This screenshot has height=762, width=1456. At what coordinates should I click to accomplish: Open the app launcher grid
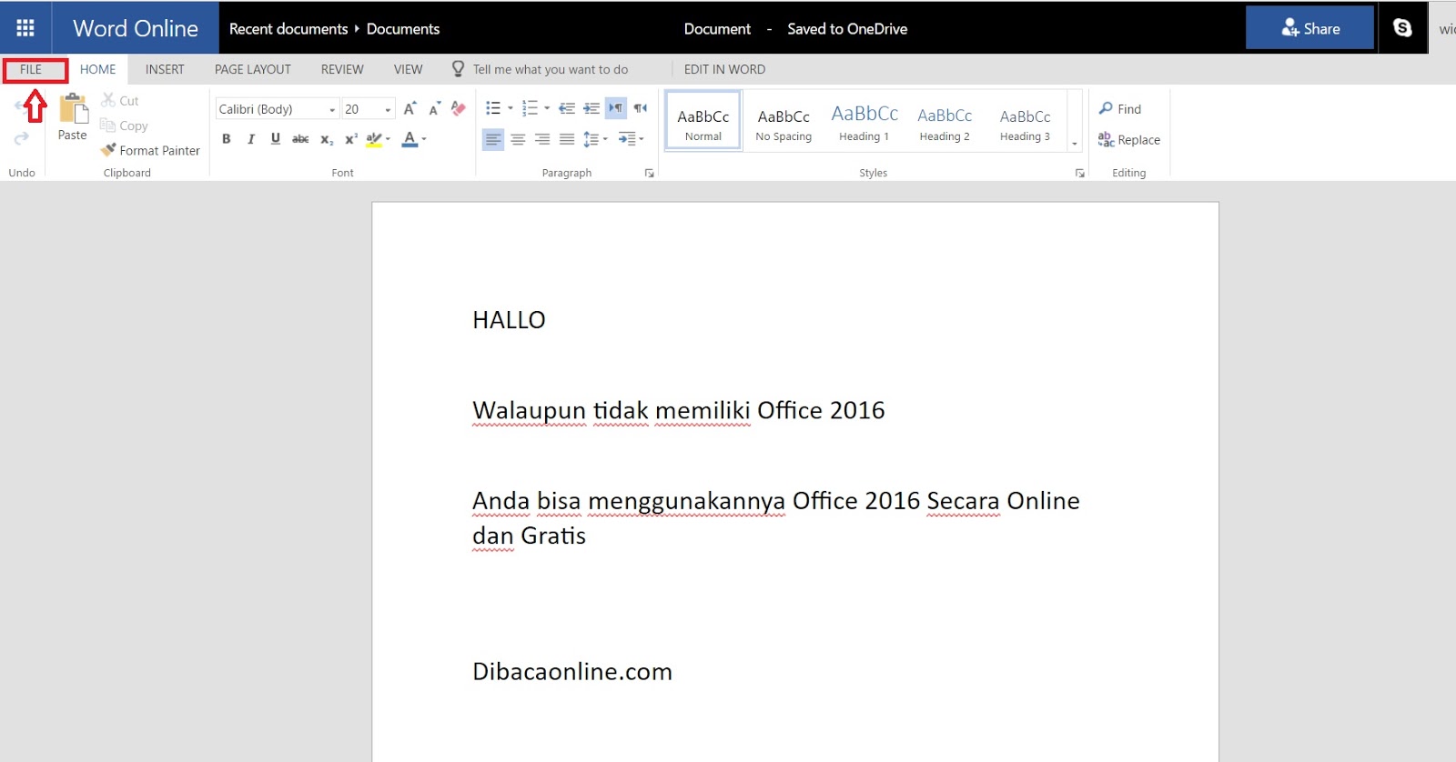coord(25,28)
